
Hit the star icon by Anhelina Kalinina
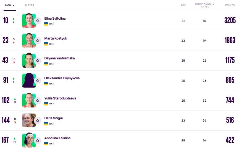tap(38, 140)
